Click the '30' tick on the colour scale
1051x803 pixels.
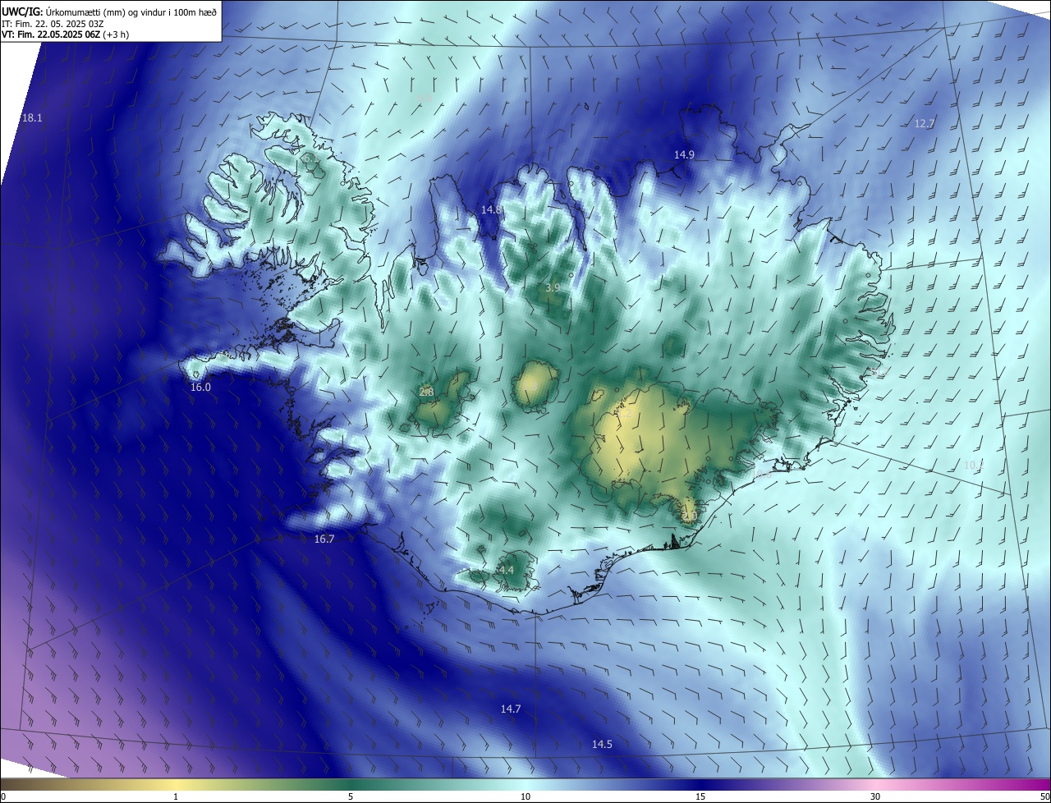(875, 796)
